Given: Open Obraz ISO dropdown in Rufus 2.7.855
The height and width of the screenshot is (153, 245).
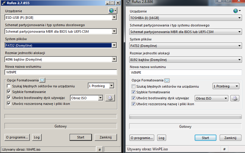Looking at the screenshot, I should coord(87,98).
